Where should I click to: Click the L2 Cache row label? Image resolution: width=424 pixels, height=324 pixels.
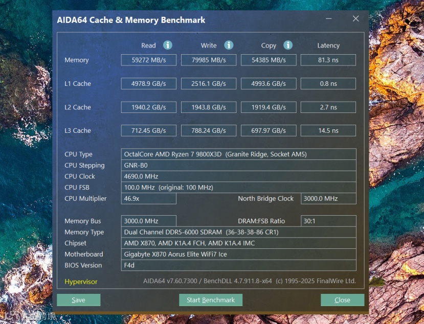(x=78, y=107)
